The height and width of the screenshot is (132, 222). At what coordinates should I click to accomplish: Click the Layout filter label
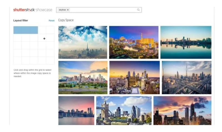click(x=21, y=20)
